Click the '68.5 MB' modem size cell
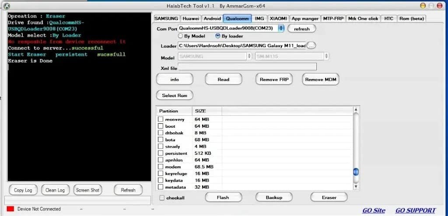The width and height of the screenshot is (448, 216). tap(204, 167)
